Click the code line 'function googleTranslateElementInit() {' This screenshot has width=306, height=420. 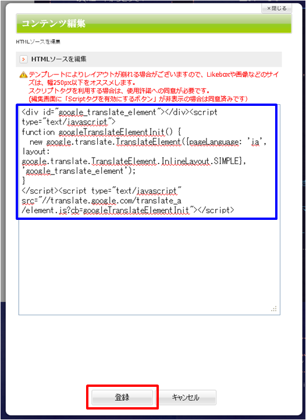(x=102, y=132)
